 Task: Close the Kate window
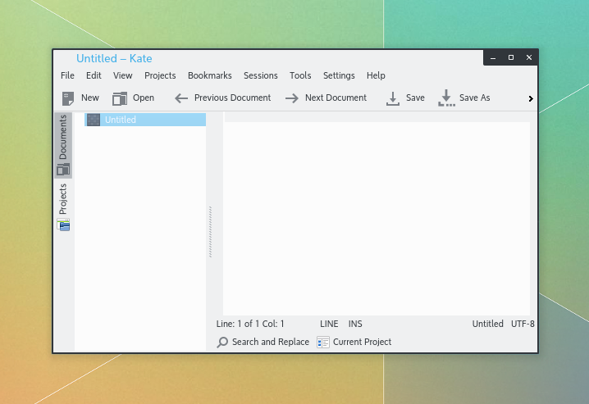pyautogui.click(x=529, y=57)
